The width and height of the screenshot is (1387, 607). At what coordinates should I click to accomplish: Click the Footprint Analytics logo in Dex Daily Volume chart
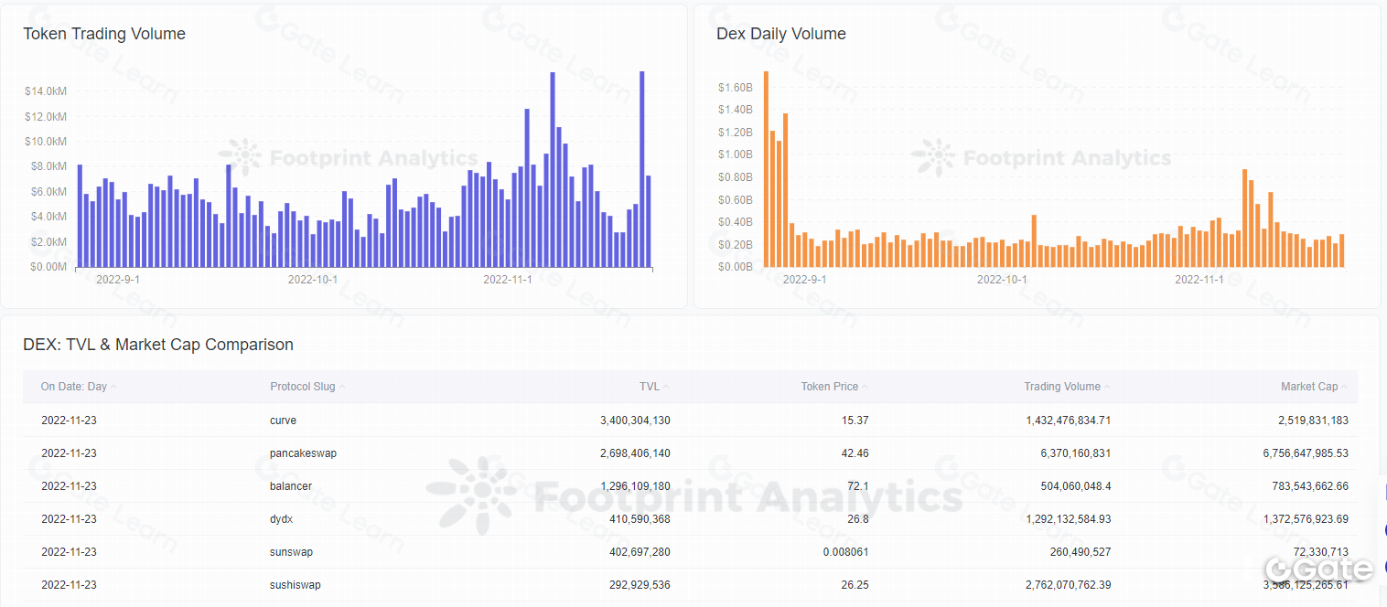coord(933,157)
